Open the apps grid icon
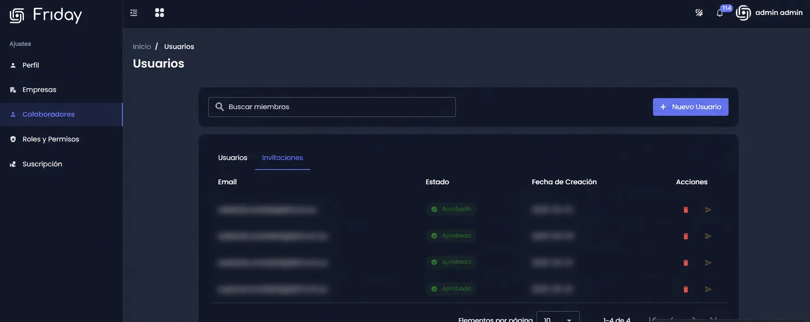The image size is (810, 322). (x=160, y=13)
